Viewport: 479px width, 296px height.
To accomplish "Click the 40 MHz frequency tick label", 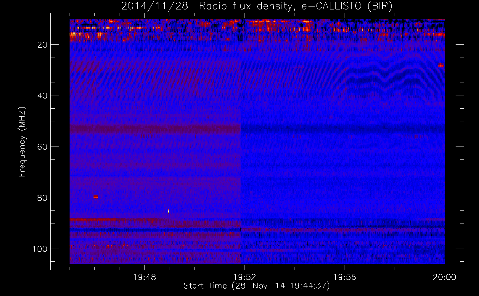I will (42, 96).
